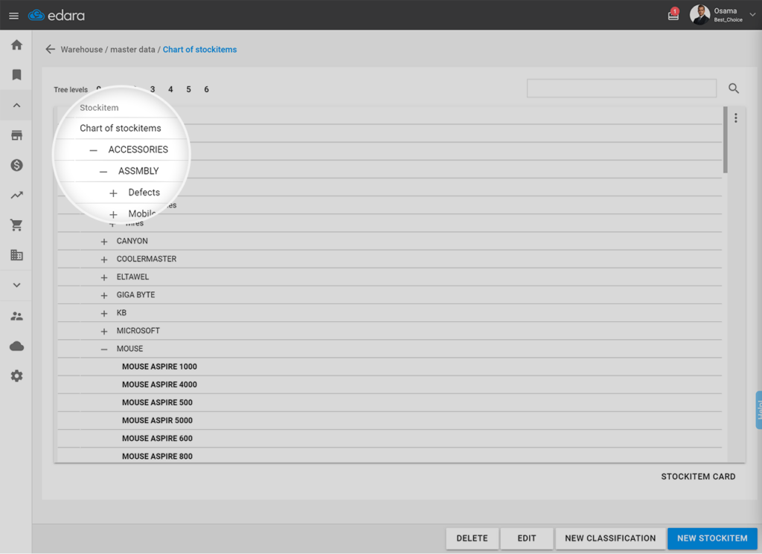The image size is (762, 554).
Task: Expand the GIGA BYTE node
Action: 104,295
